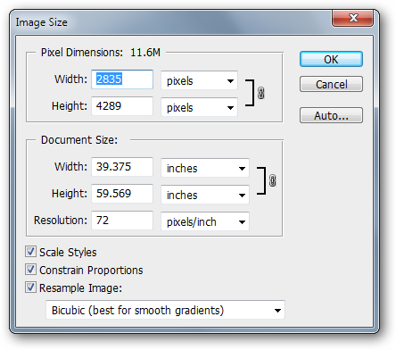This screenshot has height=350, width=396.
Task: Click the Resolution field showing 72
Action: tap(122, 221)
